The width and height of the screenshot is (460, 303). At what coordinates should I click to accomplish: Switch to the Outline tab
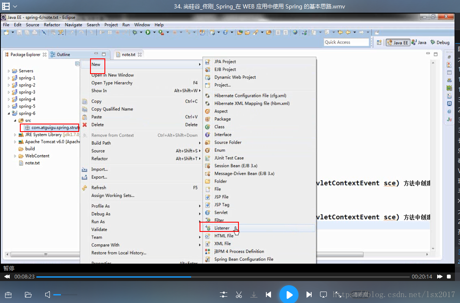(x=60, y=55)
